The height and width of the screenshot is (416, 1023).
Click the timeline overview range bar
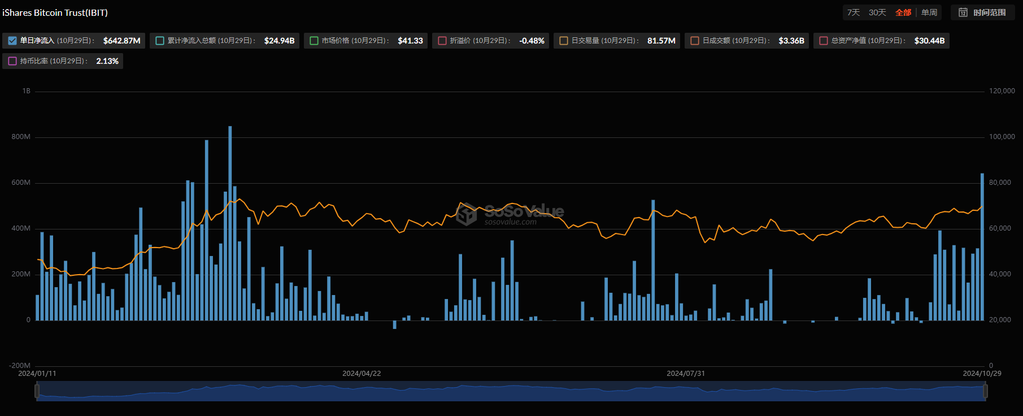click(511, 391)
